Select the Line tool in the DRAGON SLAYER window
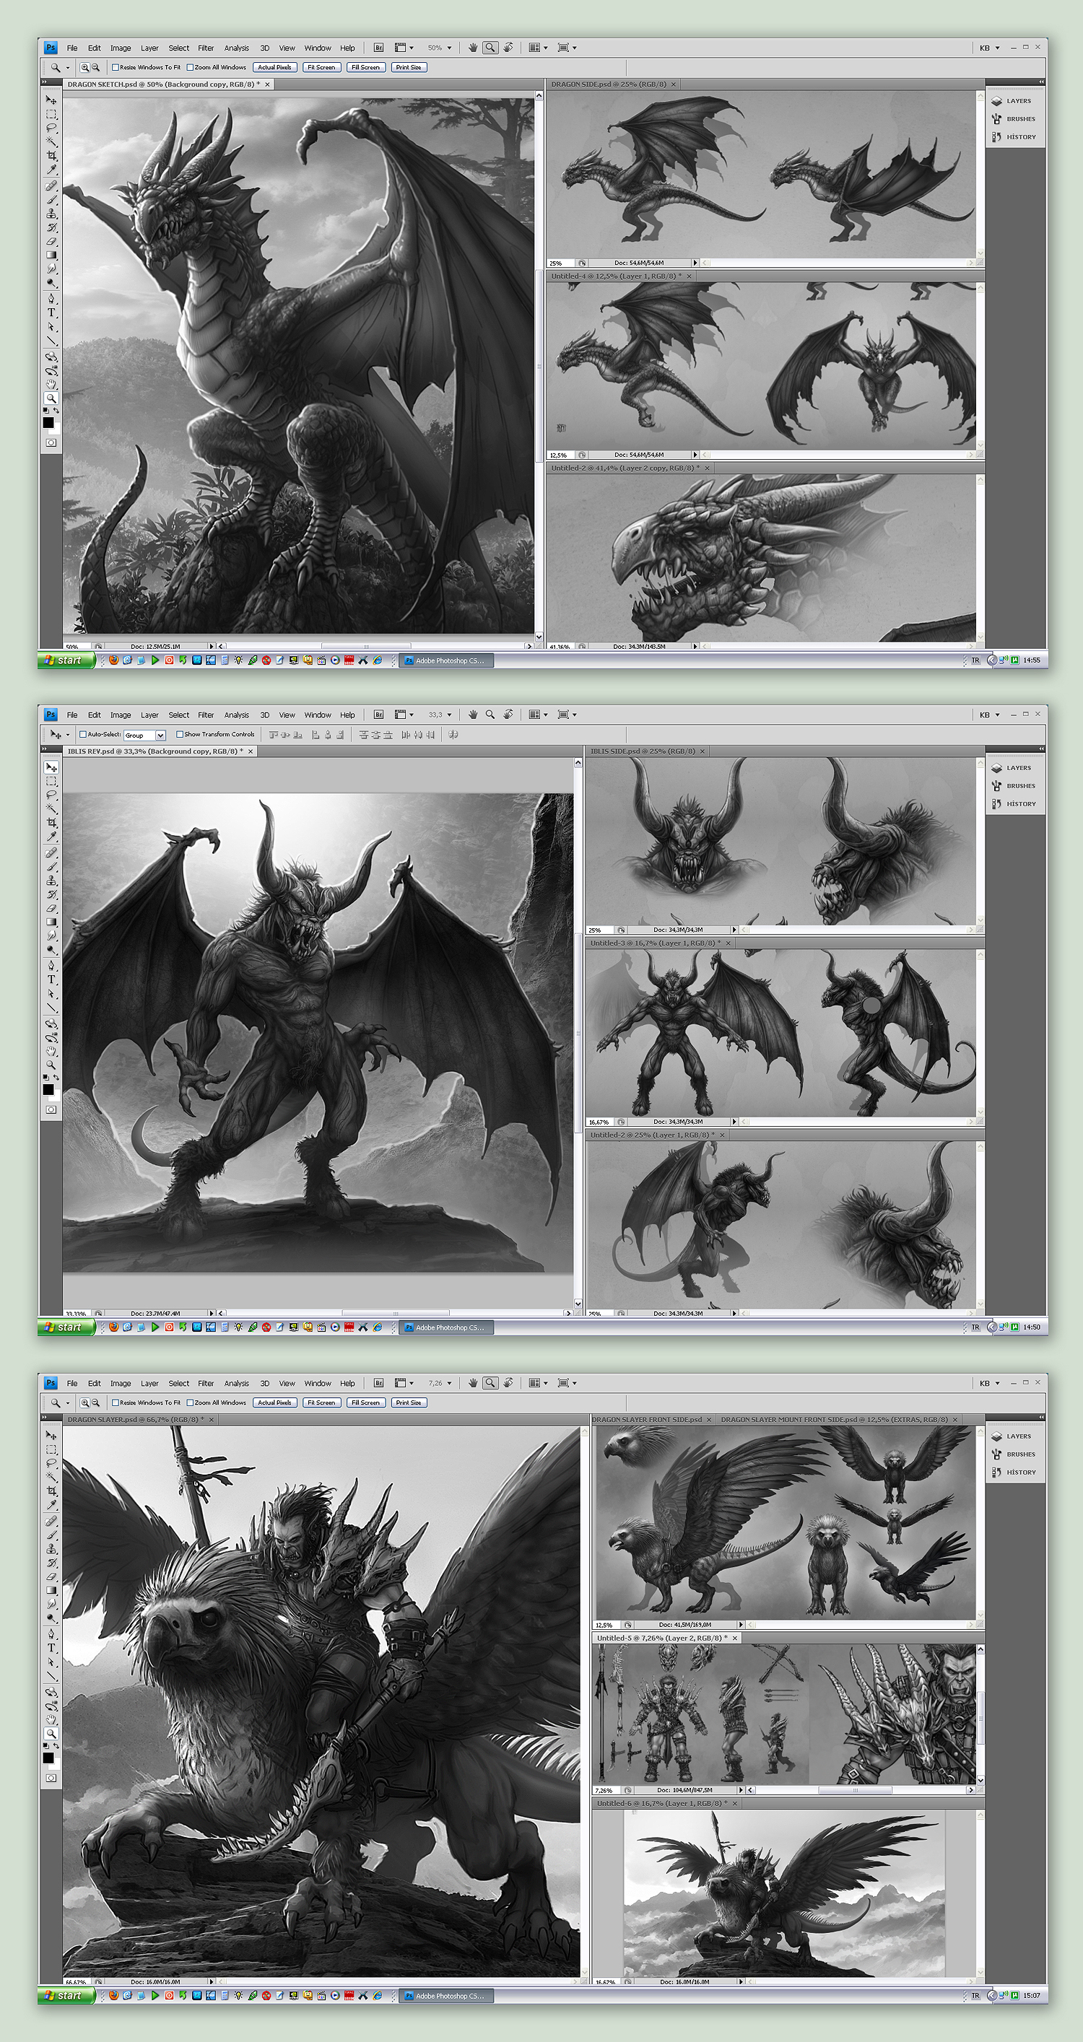Viewport: 1083px width, 2042px height. point(51,1678)
